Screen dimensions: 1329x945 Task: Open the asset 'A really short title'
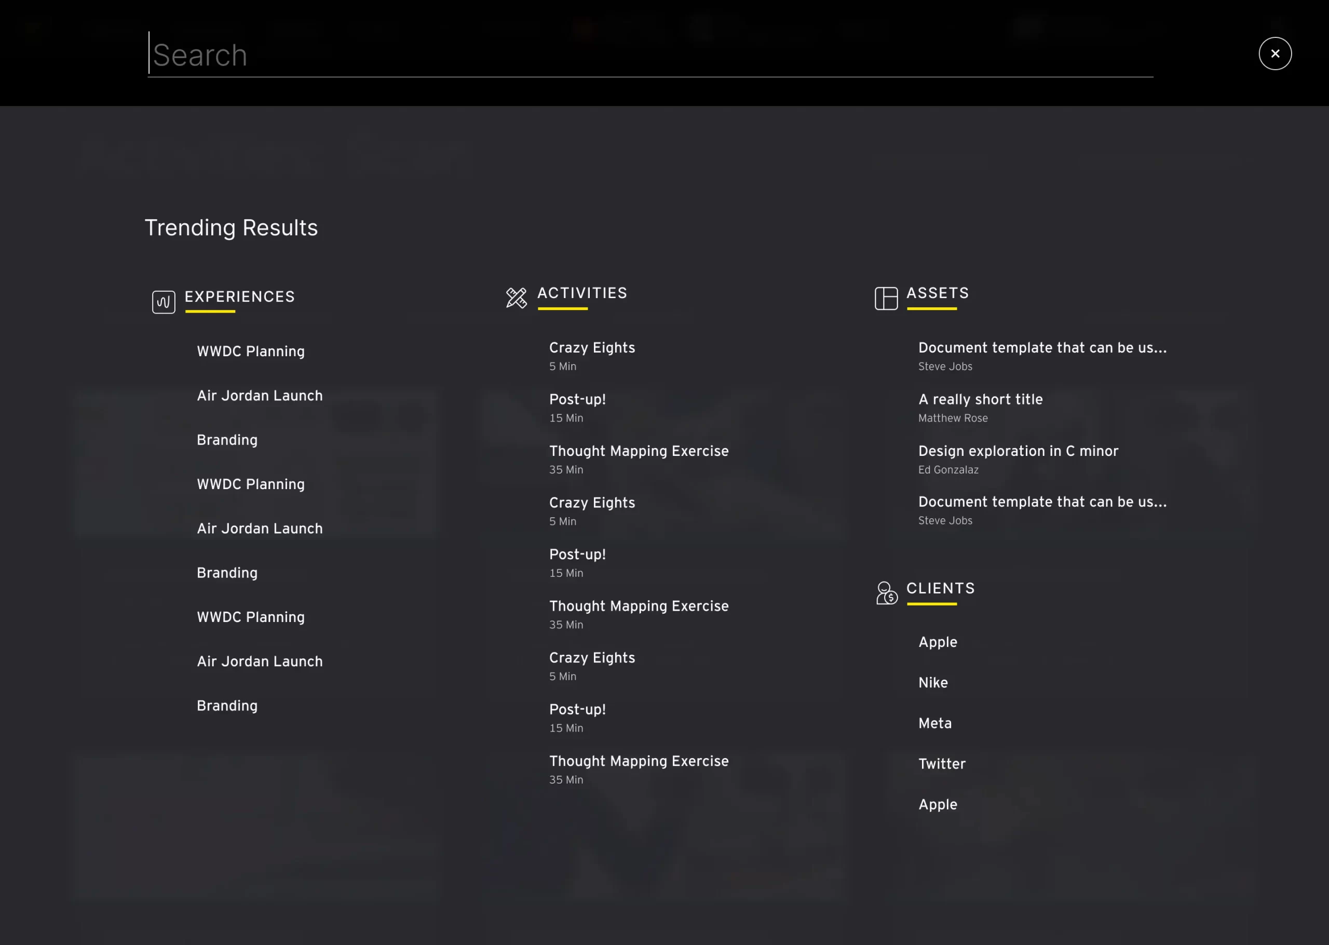click(981, 399)
